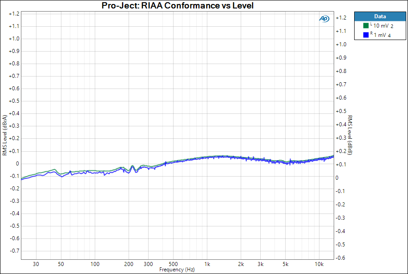This screenshot has height=274, width=408.
Task: Click the graph title 'Pro-Ject: RIAA Conformance vs Level'
Action: [178, 5]
